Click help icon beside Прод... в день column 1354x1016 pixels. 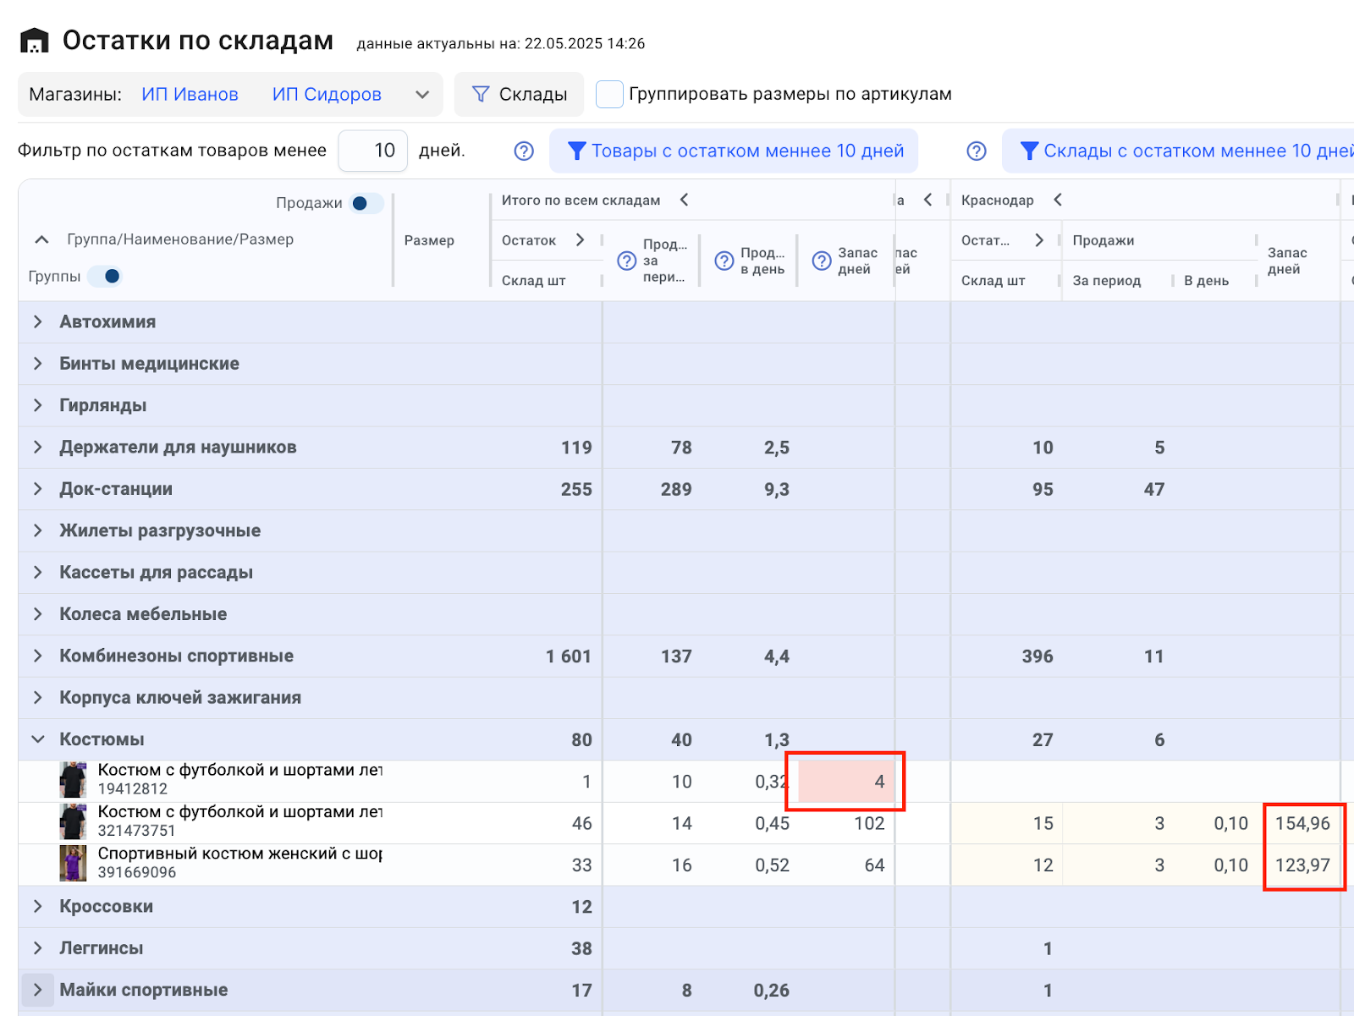coord(724,261)
